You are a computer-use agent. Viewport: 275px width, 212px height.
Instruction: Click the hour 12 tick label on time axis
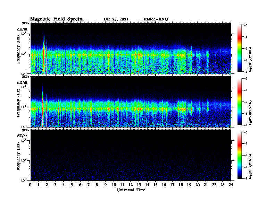pos(131,185)
